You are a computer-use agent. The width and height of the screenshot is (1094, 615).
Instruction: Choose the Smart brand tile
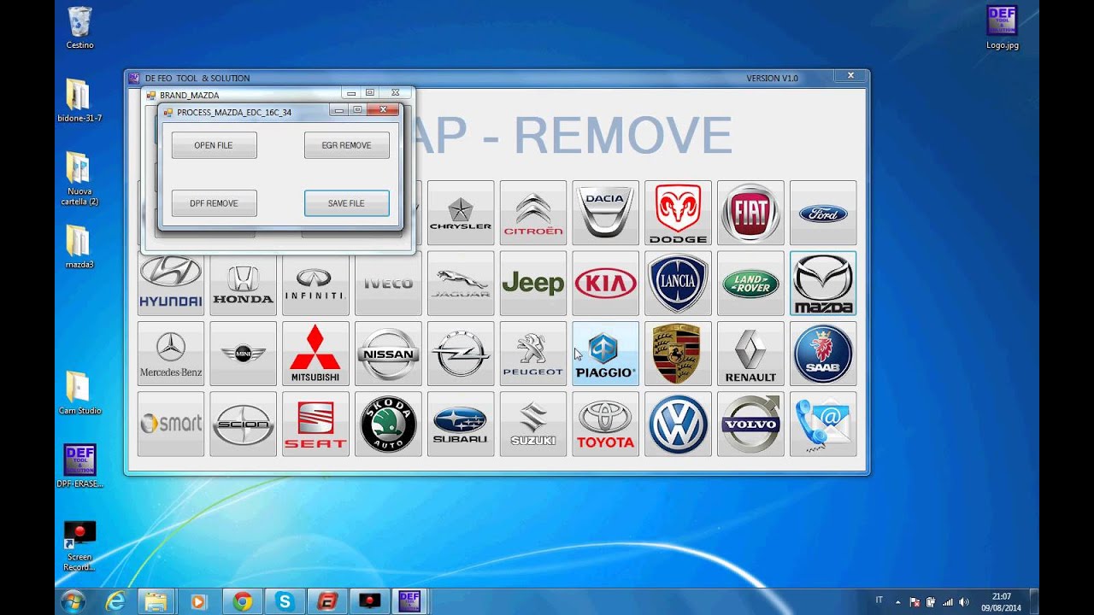click(x=171, y=424)
